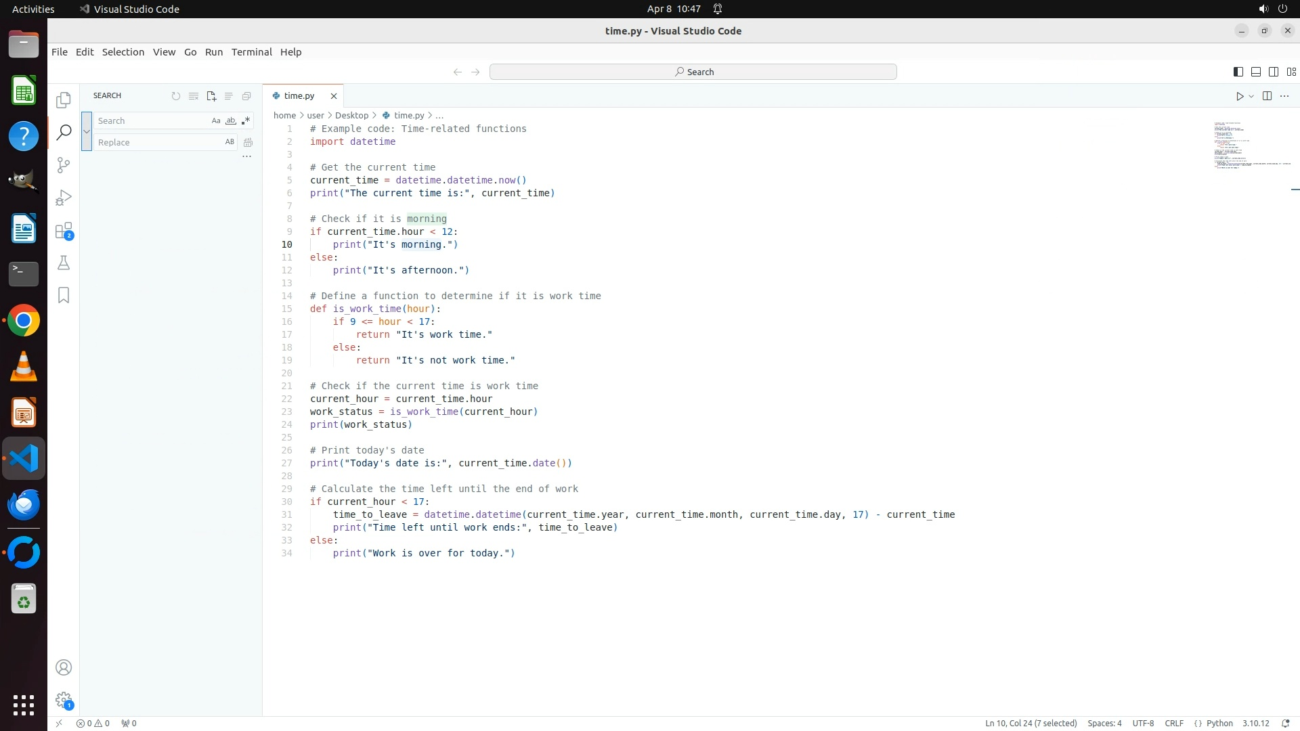Toggle Match Case in search box

point(216,120)
